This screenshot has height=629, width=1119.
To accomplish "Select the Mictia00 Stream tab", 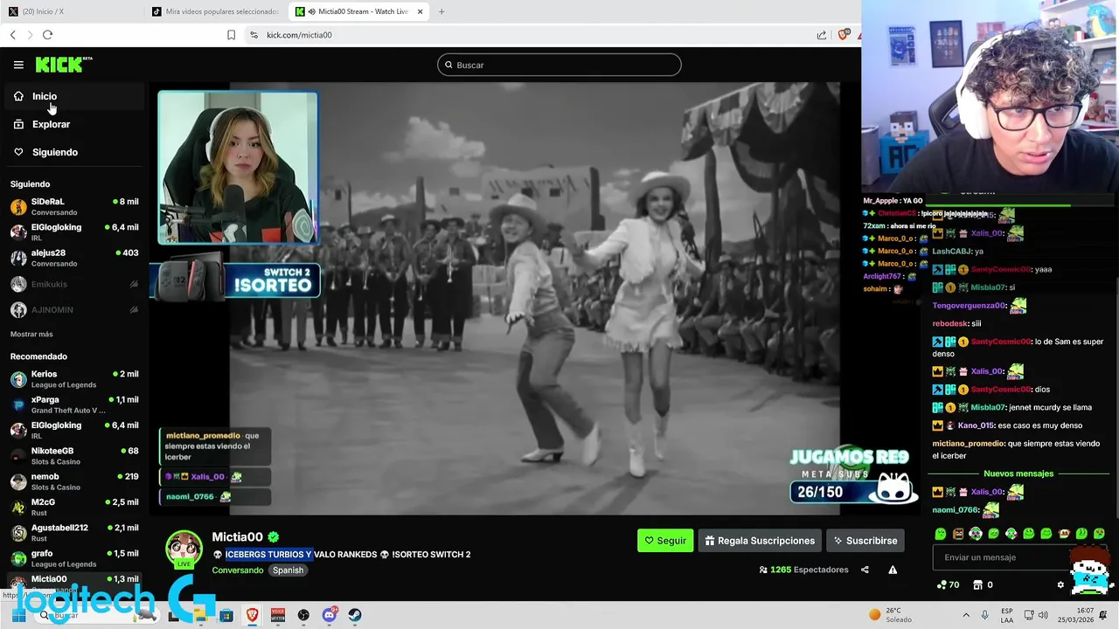I will [358, 11].
